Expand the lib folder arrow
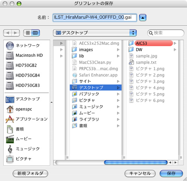This screenshot has height=181, width=187. (x=118, y=56)
